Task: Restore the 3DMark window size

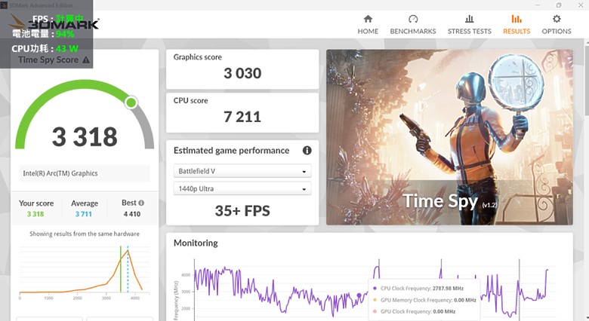Action: [x=559, y=5]
